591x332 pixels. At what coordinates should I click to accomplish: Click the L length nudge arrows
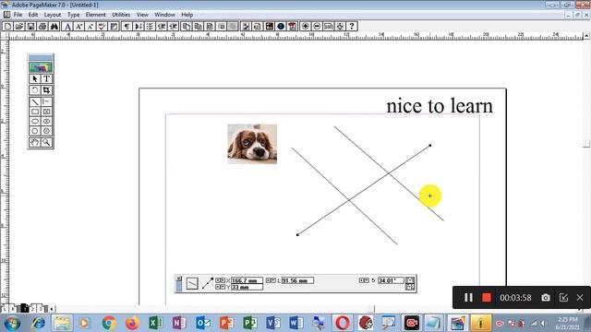[271, 280]
